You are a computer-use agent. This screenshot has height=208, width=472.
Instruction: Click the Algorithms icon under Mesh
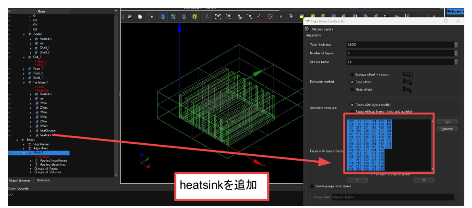(x=29, y=148)
